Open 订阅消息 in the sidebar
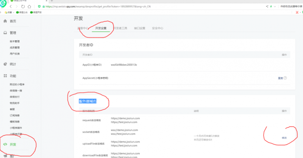Viewport: 303px width, 158px height. tap(15, 115)
